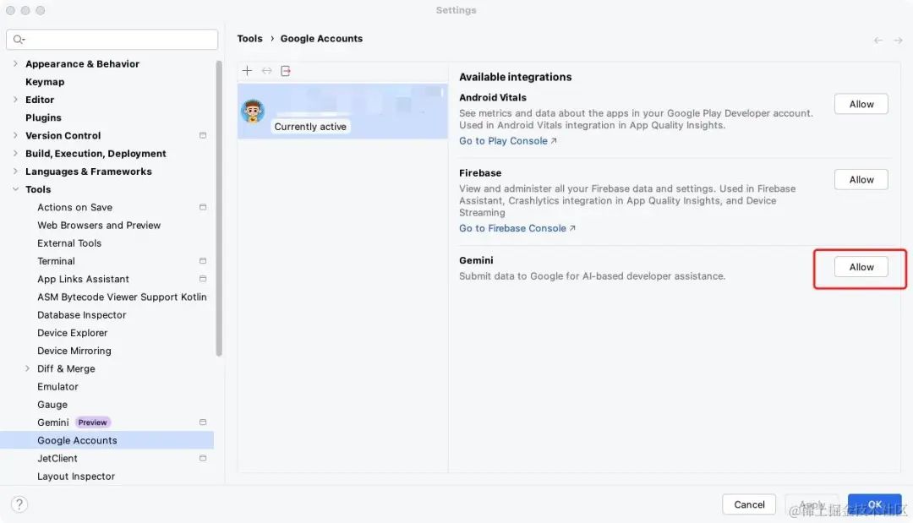Select Device Mirroring
The image size is (913, 523).
tap(74, 351)
